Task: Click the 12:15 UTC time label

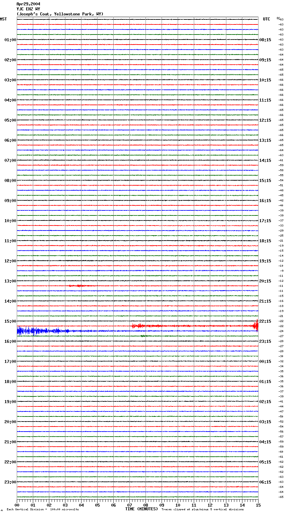Action: 265,120
